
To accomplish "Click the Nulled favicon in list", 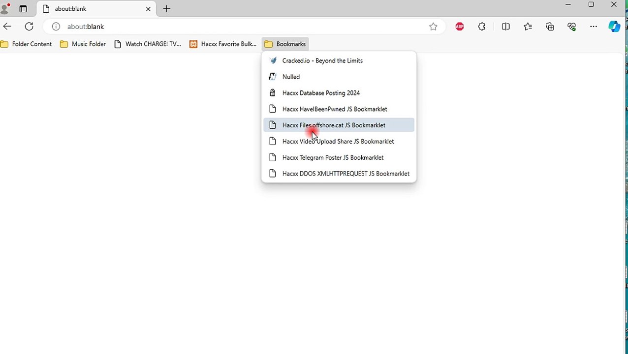I will coord(273,77).
